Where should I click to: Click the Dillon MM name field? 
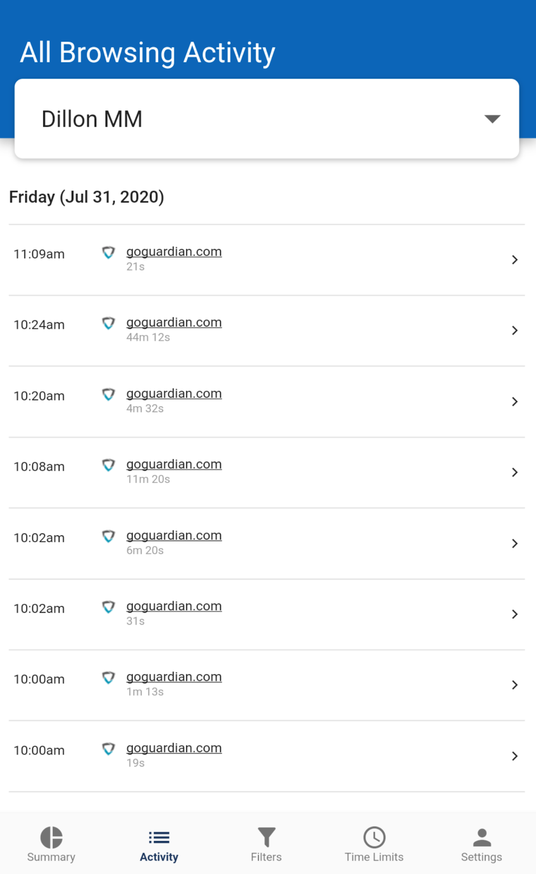coord(92,119)
